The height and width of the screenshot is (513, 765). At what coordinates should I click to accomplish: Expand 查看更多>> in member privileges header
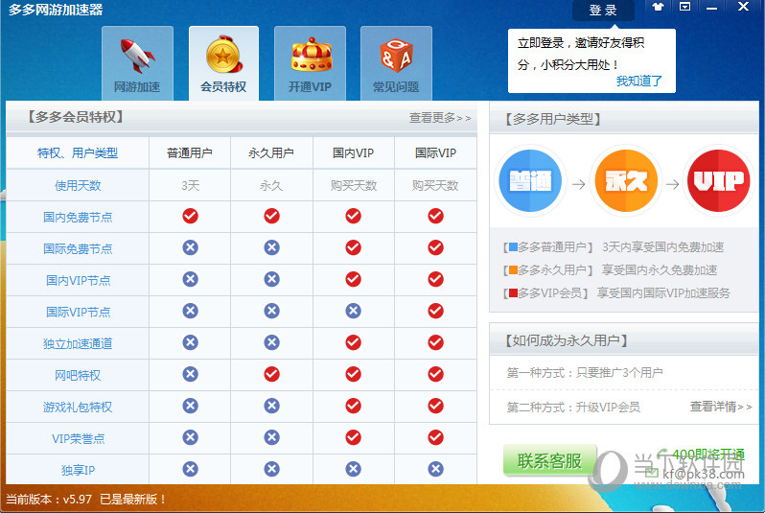point(440,118)
